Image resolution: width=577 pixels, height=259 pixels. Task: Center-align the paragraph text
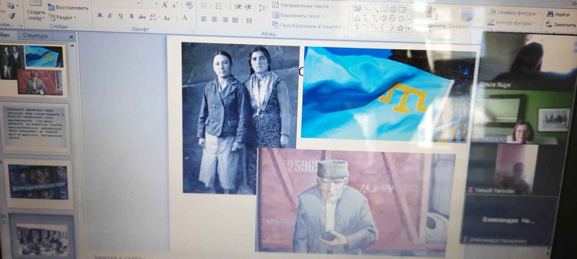214,19
